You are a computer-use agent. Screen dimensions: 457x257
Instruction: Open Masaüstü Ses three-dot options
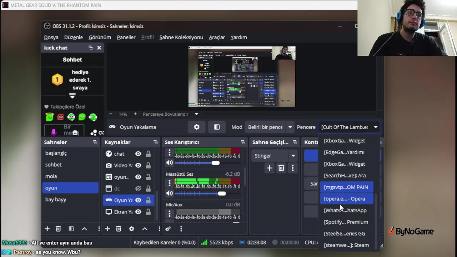(170, 183)
